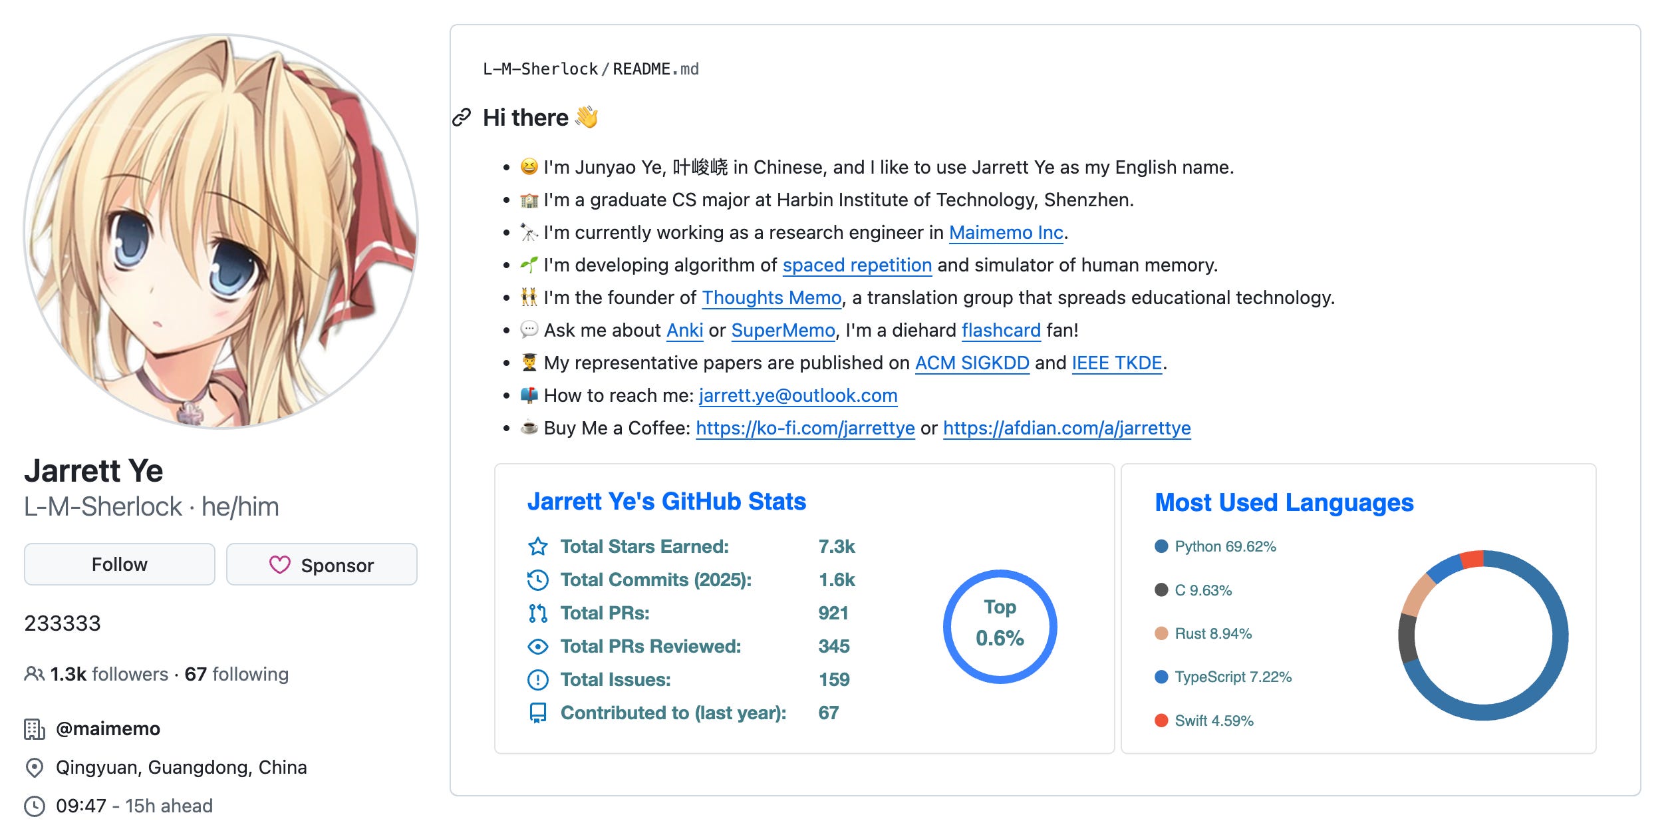Click the Jarrett Ye profile name

94,471
